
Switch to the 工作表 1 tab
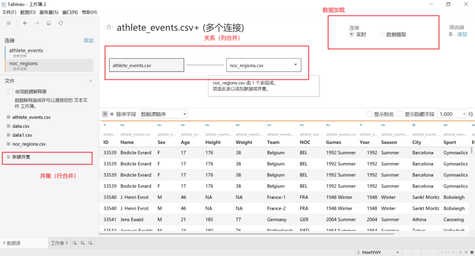(59, 243)
